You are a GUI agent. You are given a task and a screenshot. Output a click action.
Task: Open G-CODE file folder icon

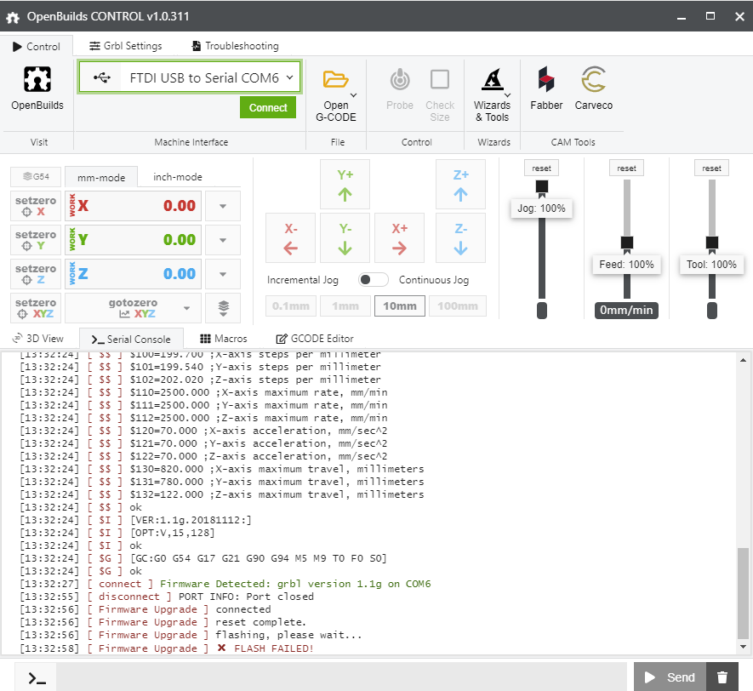point(334,80)
